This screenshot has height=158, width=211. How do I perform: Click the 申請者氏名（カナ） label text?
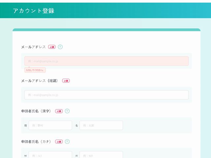point(37,142)
